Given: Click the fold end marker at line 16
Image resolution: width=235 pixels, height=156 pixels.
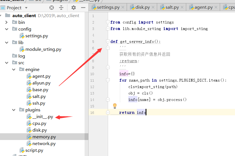Looking at the screenshot, I should (108, 112).
